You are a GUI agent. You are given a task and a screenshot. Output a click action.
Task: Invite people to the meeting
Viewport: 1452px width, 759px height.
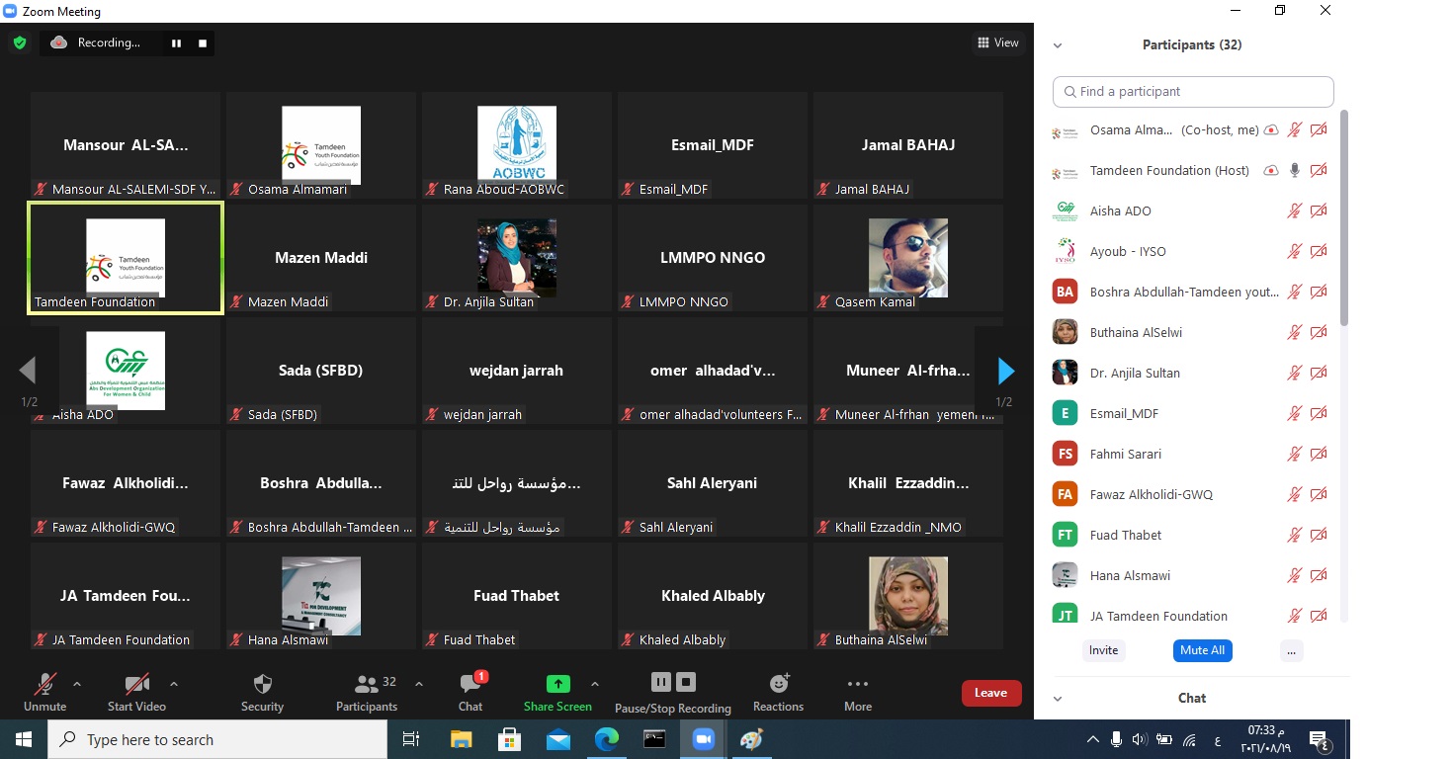(x=1103, y=650)
